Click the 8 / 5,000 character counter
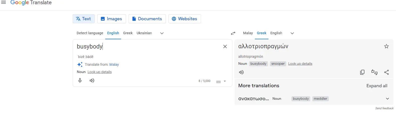 coord(205,81)
